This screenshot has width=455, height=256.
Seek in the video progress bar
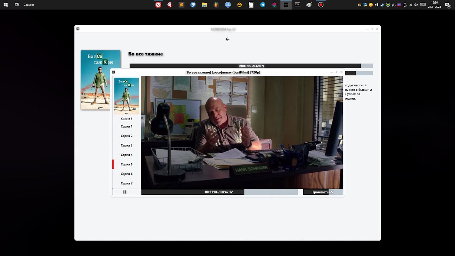[x=219, y=192]
